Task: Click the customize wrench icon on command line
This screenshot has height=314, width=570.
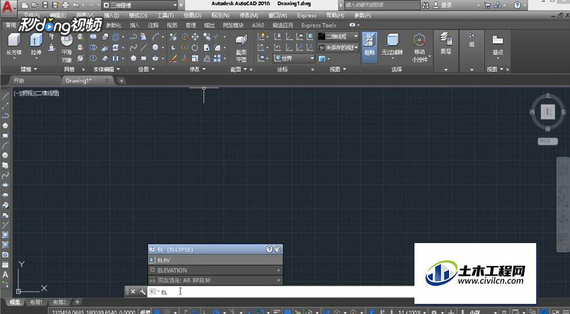Action: click(x=143, y=292)
